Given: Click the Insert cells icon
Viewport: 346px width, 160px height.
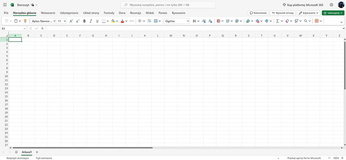Looking at the screenshot, I should click(x=248, y=21).
